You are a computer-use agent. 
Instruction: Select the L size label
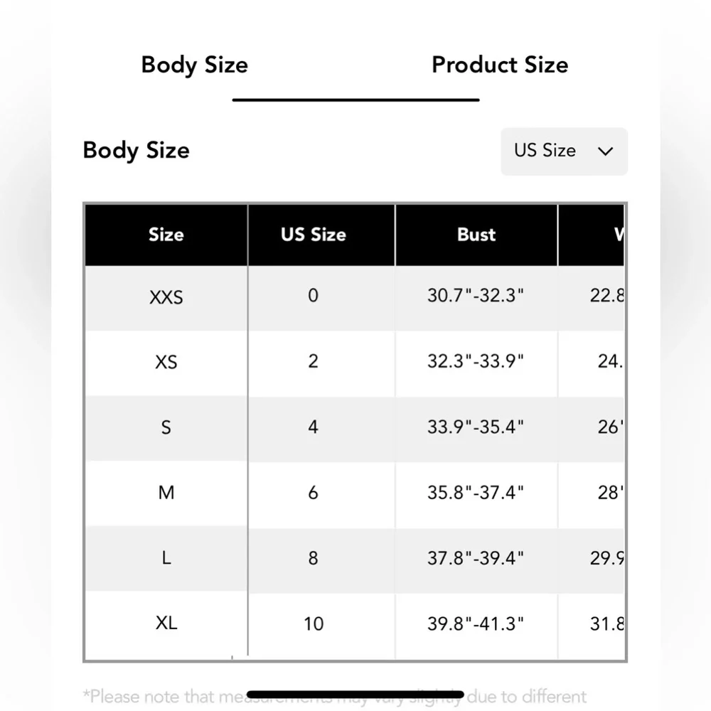(166, 558)
